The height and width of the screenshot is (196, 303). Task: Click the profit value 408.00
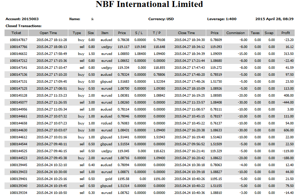[288, 95]
